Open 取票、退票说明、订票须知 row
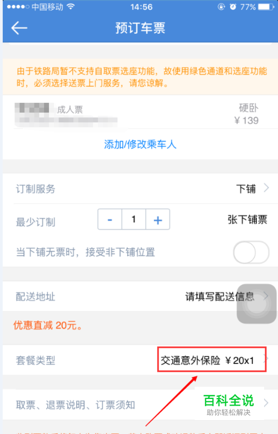278x434 pixels. pyautogui.click(x=140, y=405)
